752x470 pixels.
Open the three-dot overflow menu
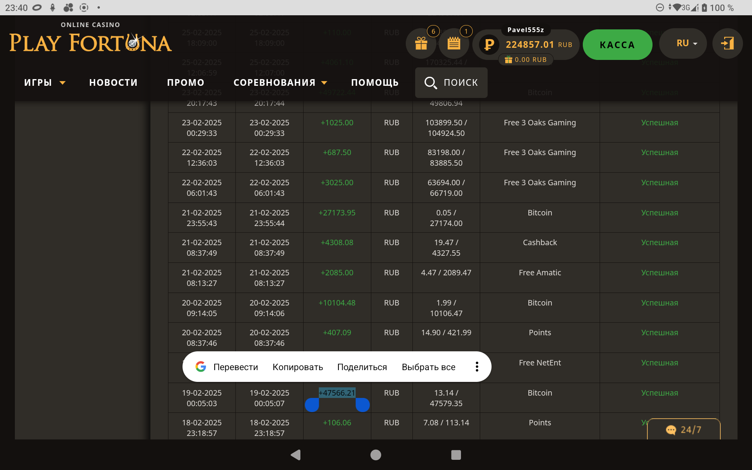pos(477,367)
